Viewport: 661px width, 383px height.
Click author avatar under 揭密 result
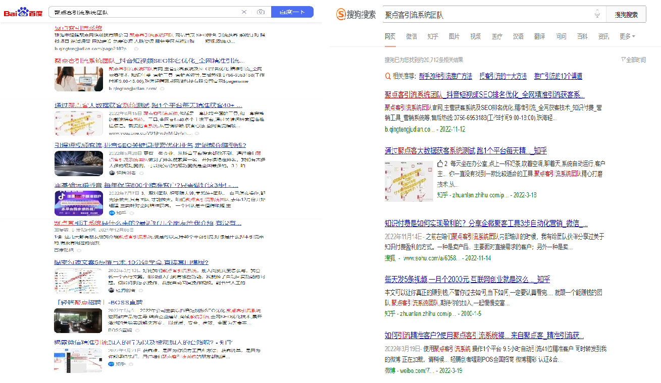[x=112, y=290]
